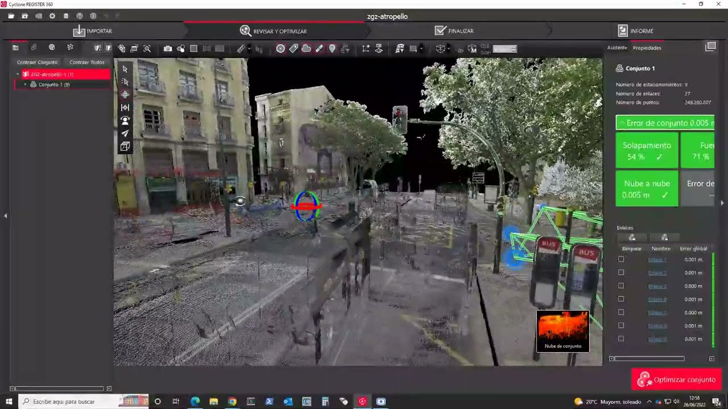Click the Nube a nube 0.005 m tile
728x409 pixels.
coord(647,189)
